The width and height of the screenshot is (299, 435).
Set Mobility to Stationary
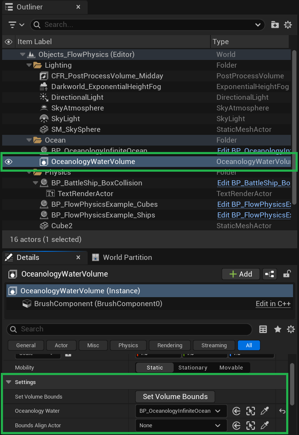pos(193,368)
